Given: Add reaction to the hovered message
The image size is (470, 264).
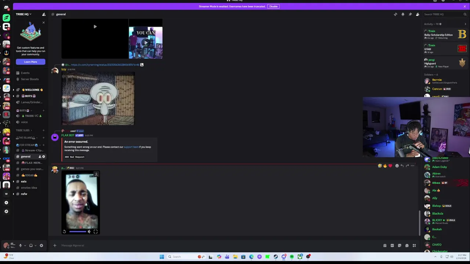Looking at the screenshot, I should click(397, 166).
